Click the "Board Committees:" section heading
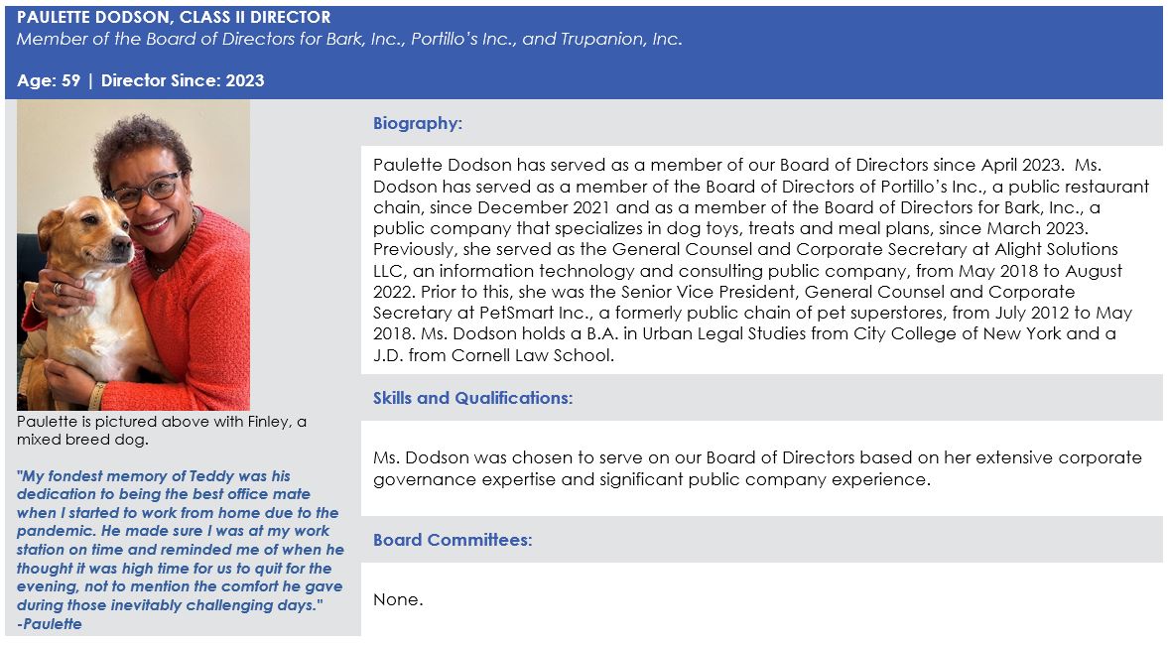The image size is (1168, 645). [x=453, y=540]
